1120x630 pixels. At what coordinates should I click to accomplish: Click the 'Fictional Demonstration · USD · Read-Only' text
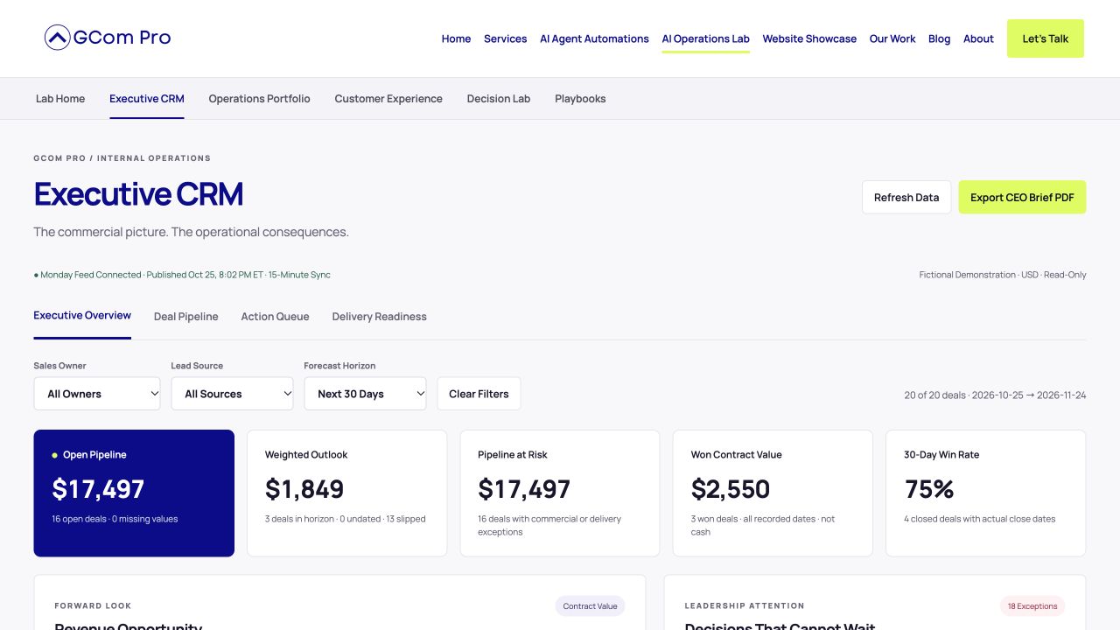click(x=1003, y=275)
